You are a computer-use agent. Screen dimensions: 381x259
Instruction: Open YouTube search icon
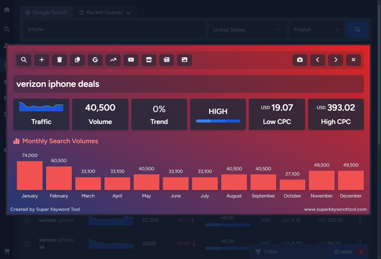[x=131, y=60]
